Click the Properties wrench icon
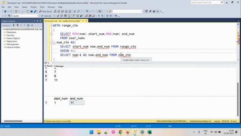Viewport: 241px width, 136px height. click(150, 11)
